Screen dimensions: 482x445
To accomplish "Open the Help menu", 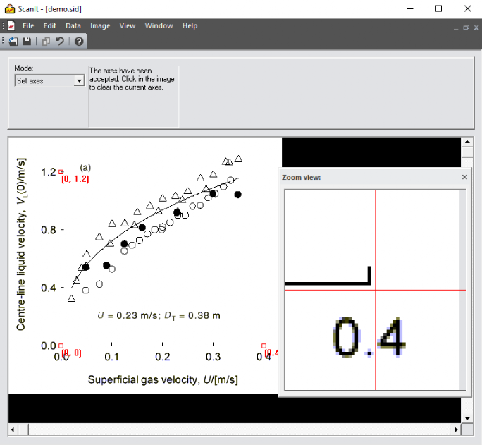I will (x=190, y=26).
